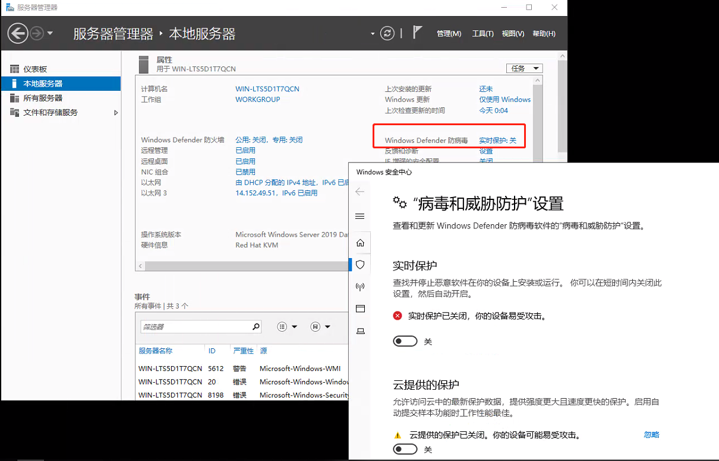Open the 帮助(H) menu

coord(544,34)
